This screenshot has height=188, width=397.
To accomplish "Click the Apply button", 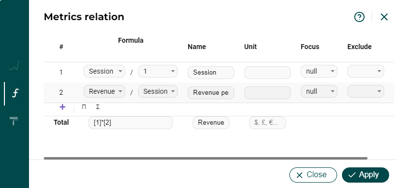I will 366,175.
